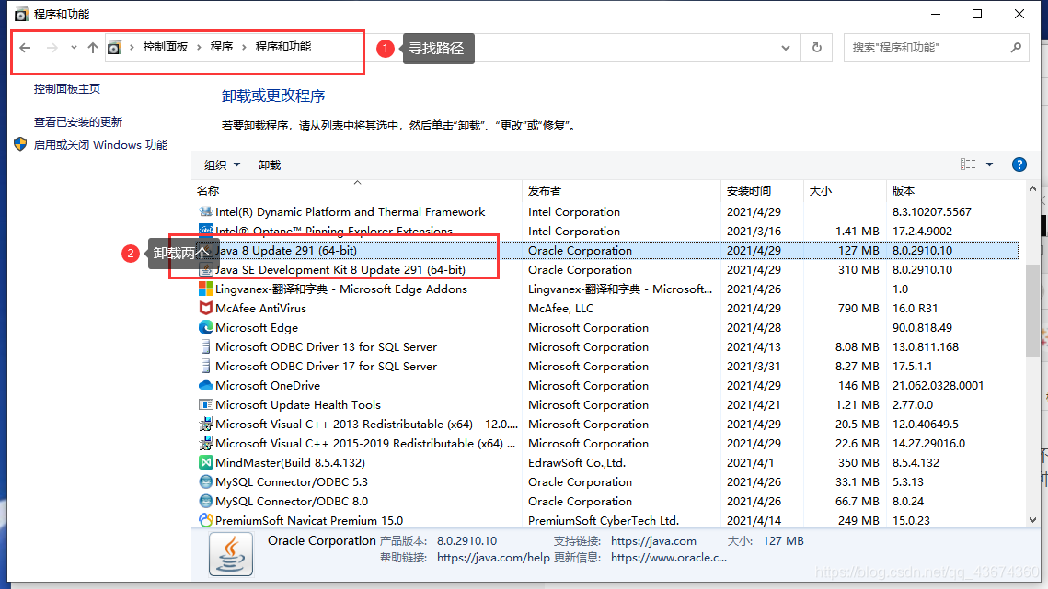Select Intel(R) Dynamic Platform and Thermal Framework
The image size is (1048, 589).
pos(351,211)
